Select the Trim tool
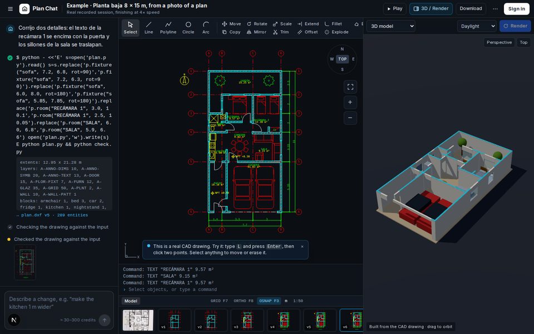The image size is (534, 334). click(x=281, y=32)
